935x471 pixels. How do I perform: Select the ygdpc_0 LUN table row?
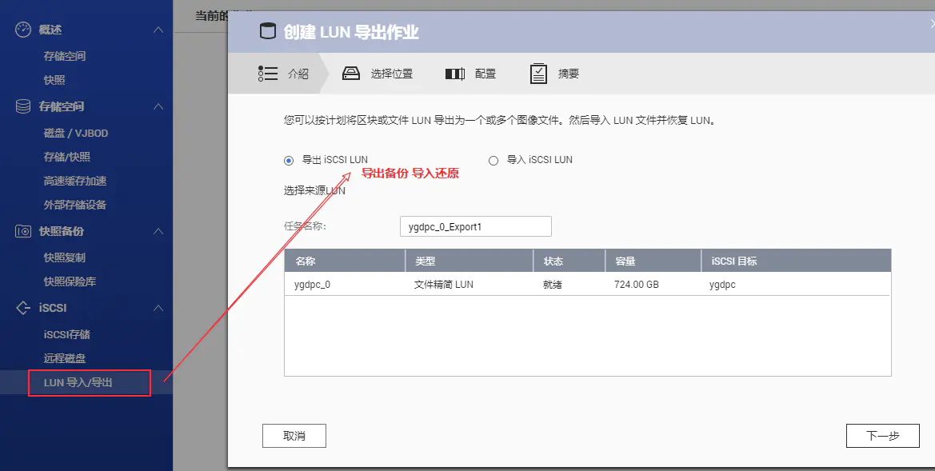click(587, 284)
